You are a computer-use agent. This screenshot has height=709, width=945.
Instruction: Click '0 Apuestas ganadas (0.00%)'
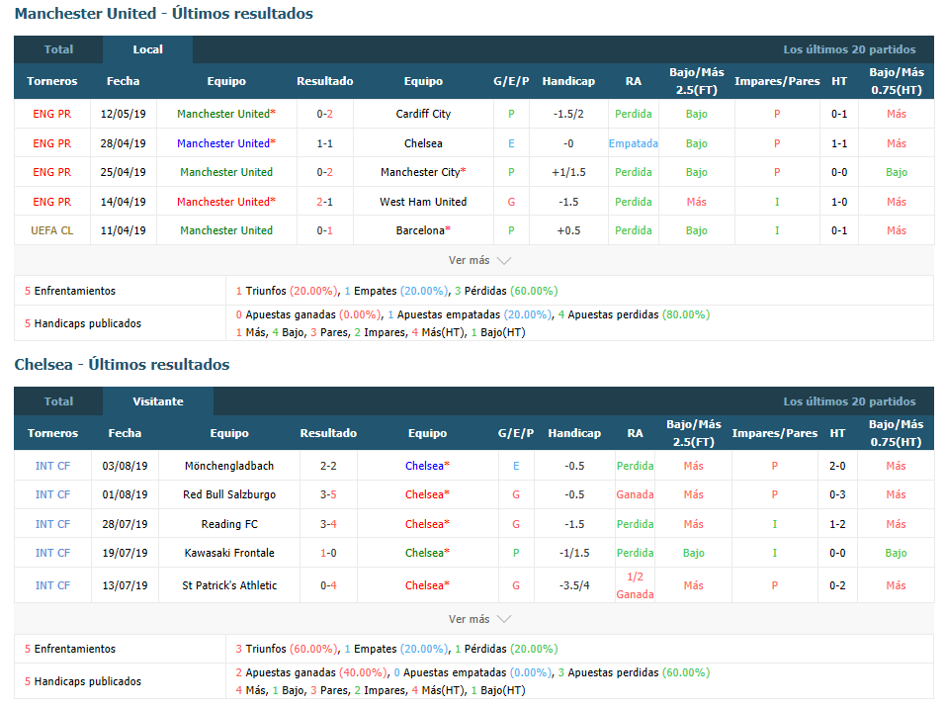click(307, 314)
